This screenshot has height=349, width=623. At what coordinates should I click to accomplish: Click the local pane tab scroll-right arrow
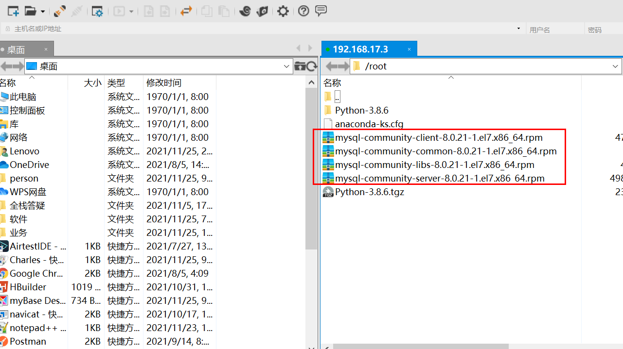pos(310,48)
